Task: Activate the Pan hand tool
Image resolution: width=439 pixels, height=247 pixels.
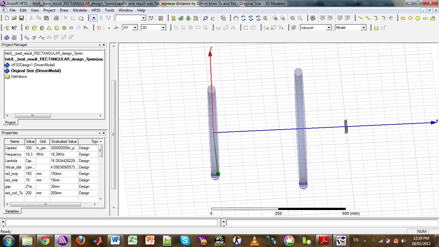Action: coord(236,18)
